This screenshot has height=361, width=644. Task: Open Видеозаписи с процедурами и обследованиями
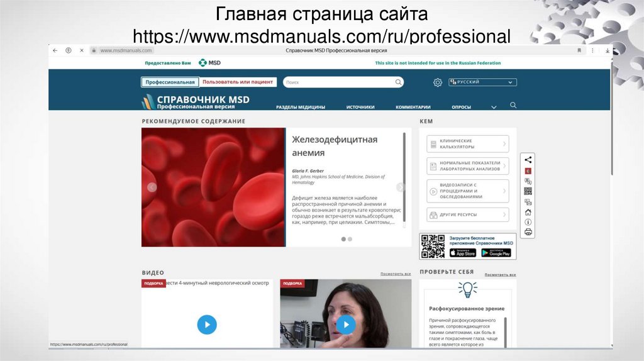pos(468,191)
